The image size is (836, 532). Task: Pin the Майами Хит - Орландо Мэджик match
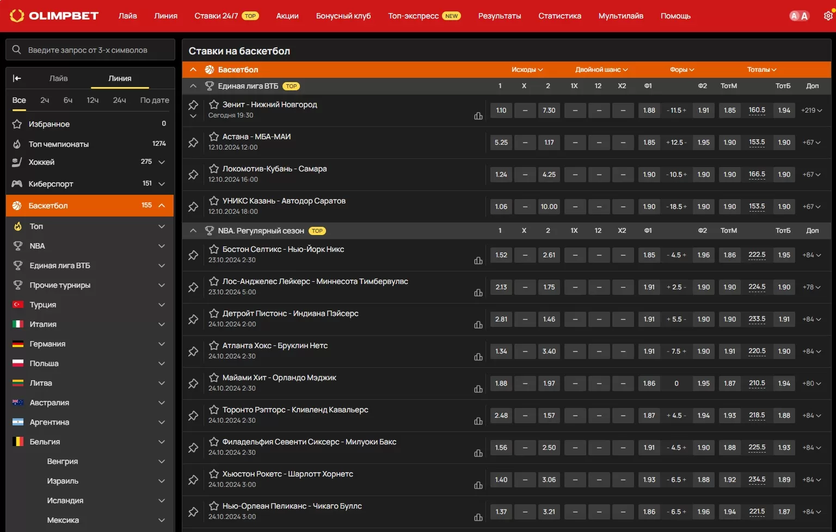[193, 383]
